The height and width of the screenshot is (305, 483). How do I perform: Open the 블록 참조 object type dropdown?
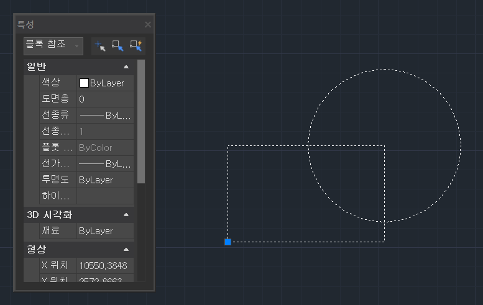tap(53, 45)
